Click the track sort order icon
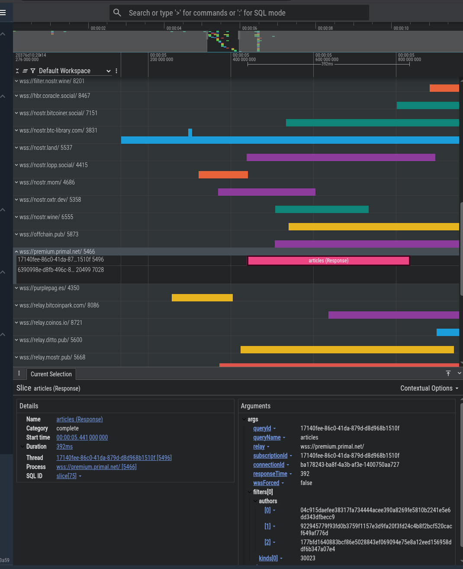Screen dimensions: 463x569 (25, 71)
